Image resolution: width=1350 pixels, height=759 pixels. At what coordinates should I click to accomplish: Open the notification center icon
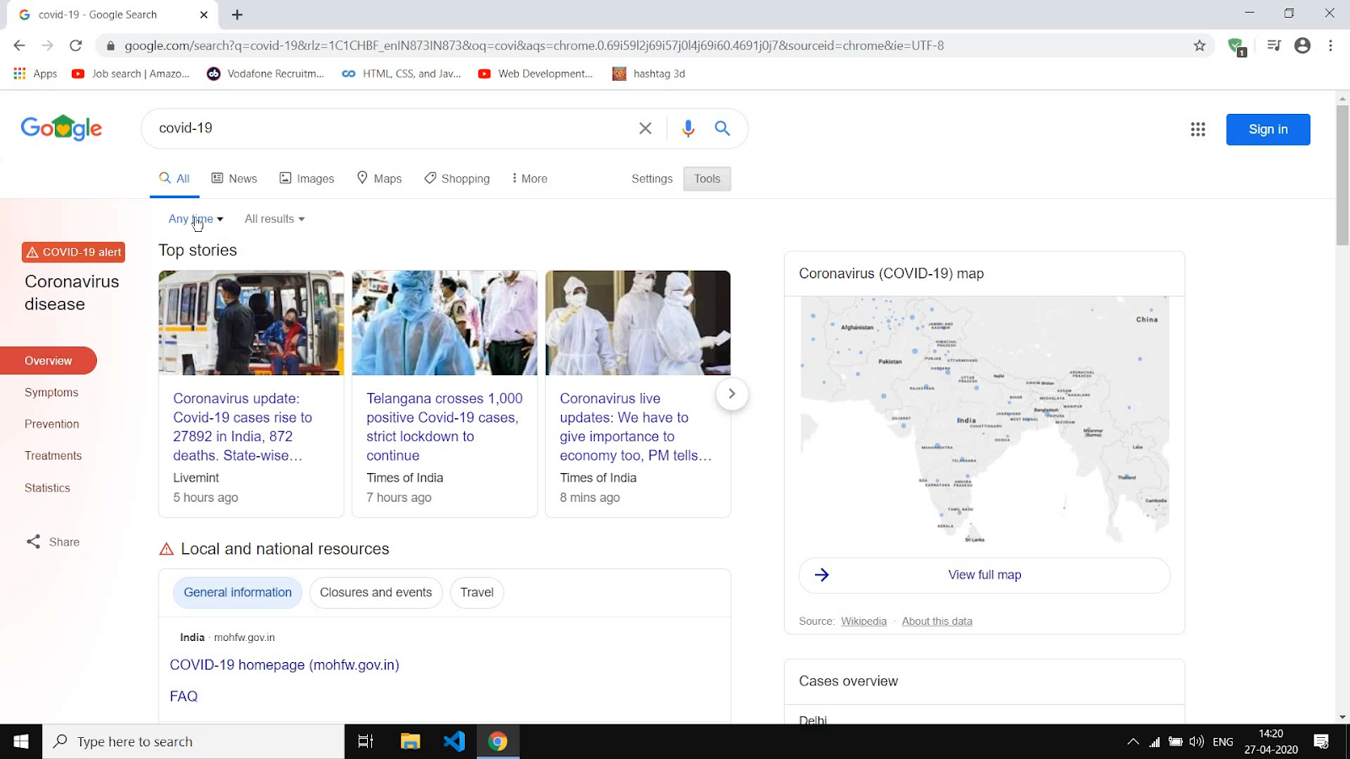(1321, 741)
